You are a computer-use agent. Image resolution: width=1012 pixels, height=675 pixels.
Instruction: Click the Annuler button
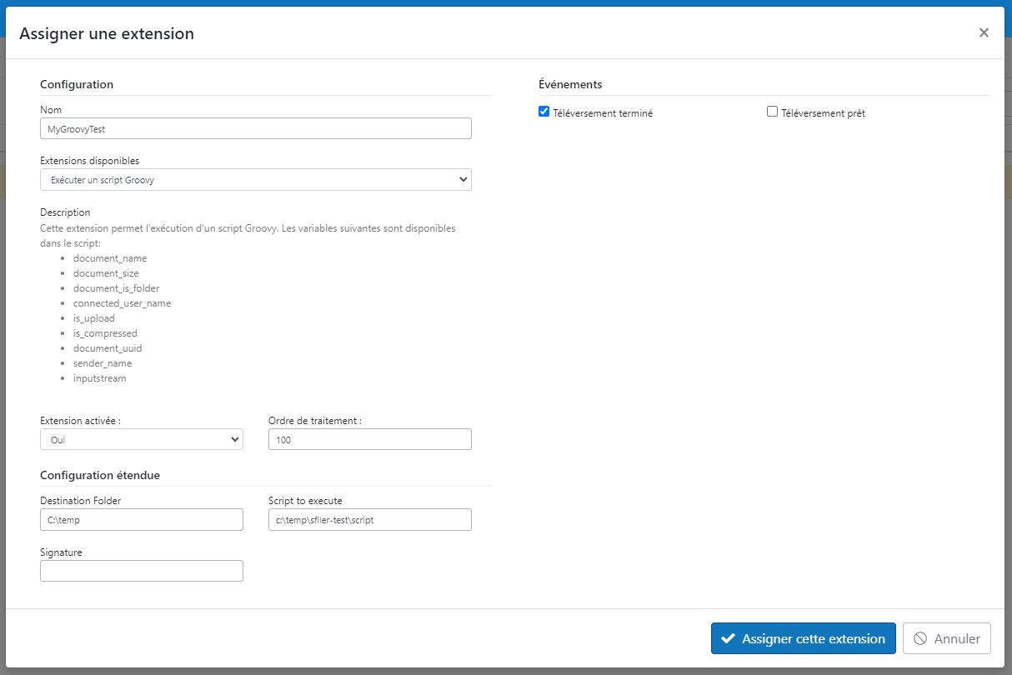947,638
